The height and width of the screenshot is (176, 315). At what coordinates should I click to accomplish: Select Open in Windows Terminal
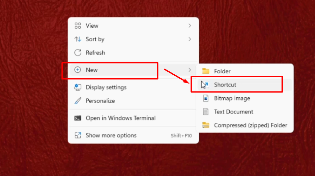tap(133, 118)
